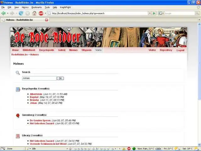Open the View menu
This screenshot has width=201, height=151.
tap(16, 7)
